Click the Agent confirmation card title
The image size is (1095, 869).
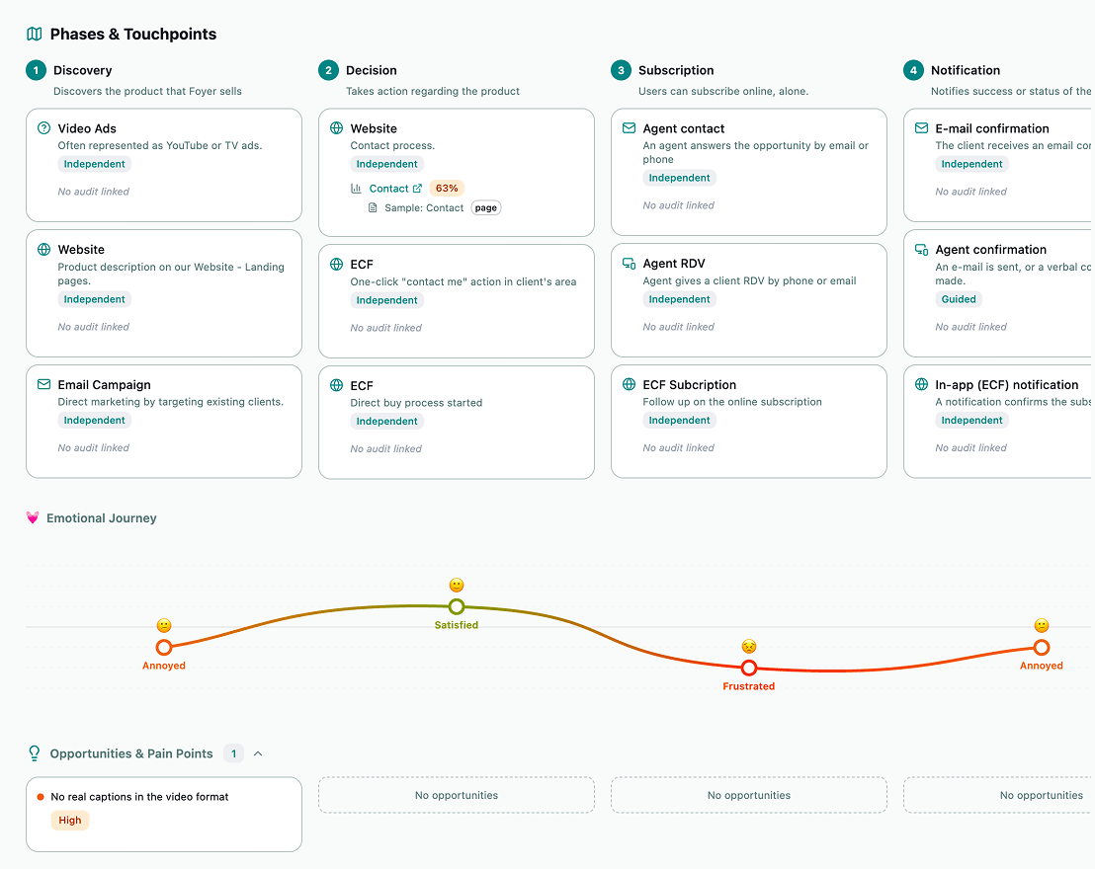pyautogui.click(x=991, y=250)
